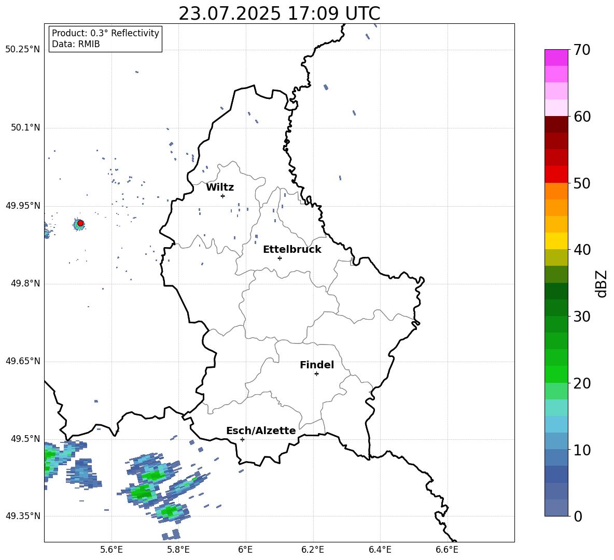Click the 50 tick on colorbar

(582, 183)
